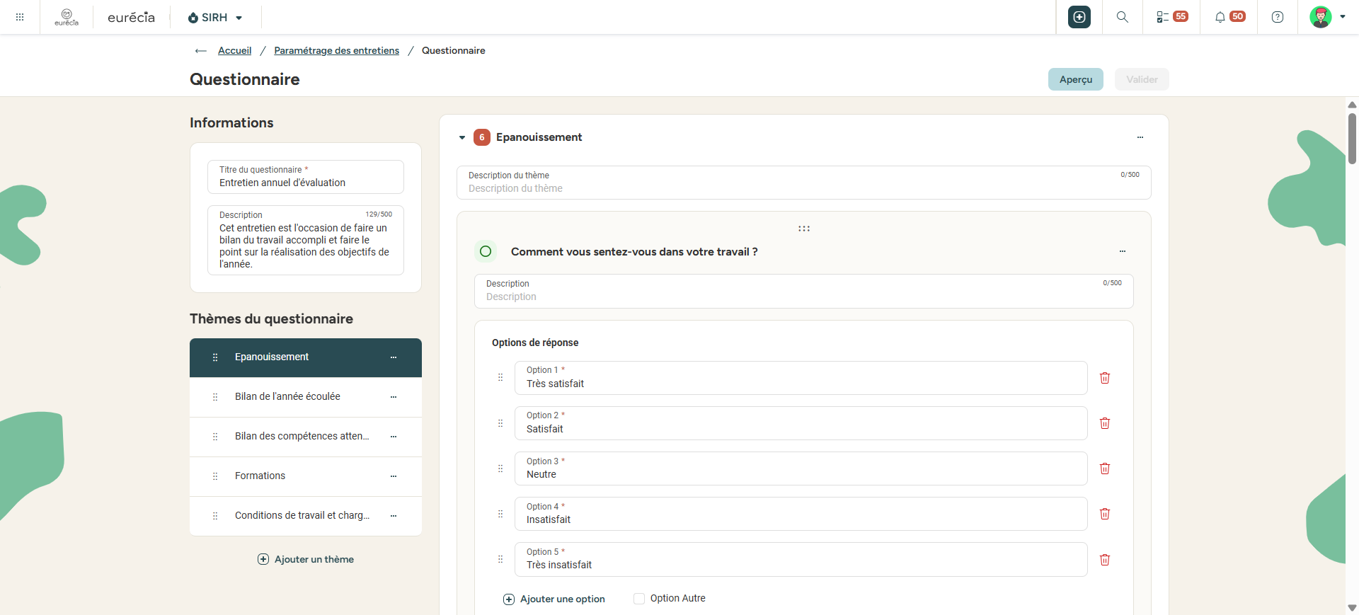Collapse the Epanouissement theme panel
Viewport: 1359px width, 615px height.
click(x=462, y=137)
